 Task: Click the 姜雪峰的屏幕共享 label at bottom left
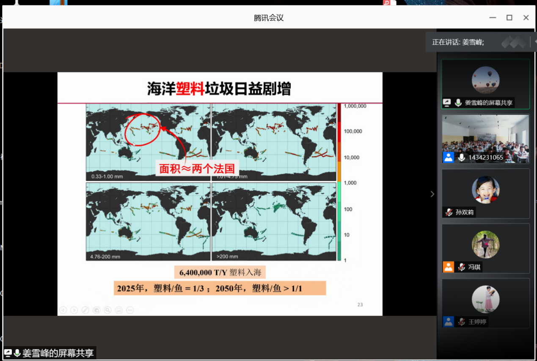tap(58, 353)
